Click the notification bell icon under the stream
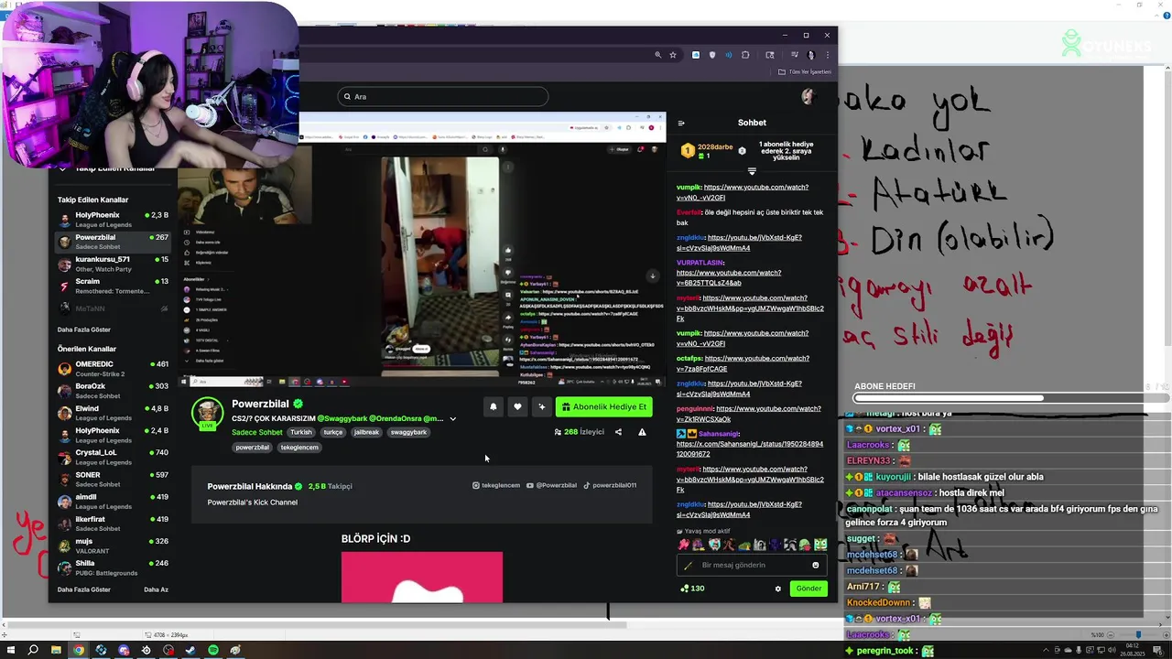Viewport: 1172px width, 659px height. click(x=493, y=407)
